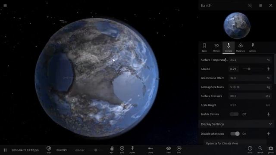The height and width of the screenshot is (155, 276).
Task: Open the Actions tab
Action: pyautogui.click(x=253, y=47)
